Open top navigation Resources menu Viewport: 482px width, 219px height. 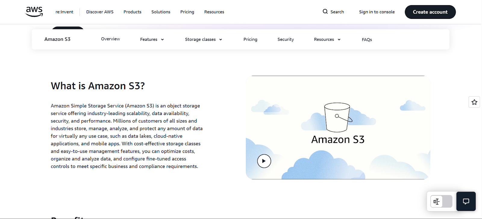[x=214, y=12]
